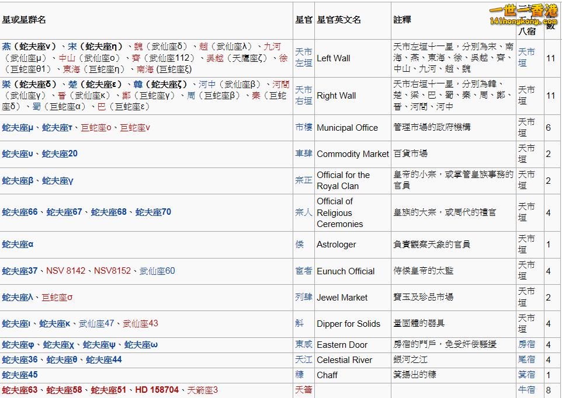Click the red 天籥 link
562x398 pixels.
pyautogui.click(x=303, y=390)
